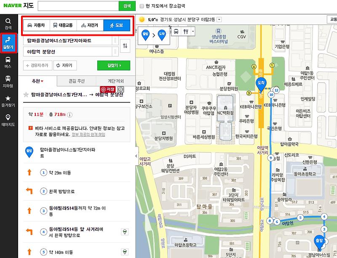Viewport: 337px width, 258px height.
Task: Click the green 검색 search button
Action: coord(127,6)
